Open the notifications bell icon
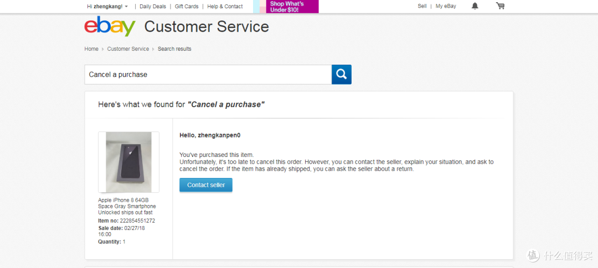598x268 pixels. (475, 6)
